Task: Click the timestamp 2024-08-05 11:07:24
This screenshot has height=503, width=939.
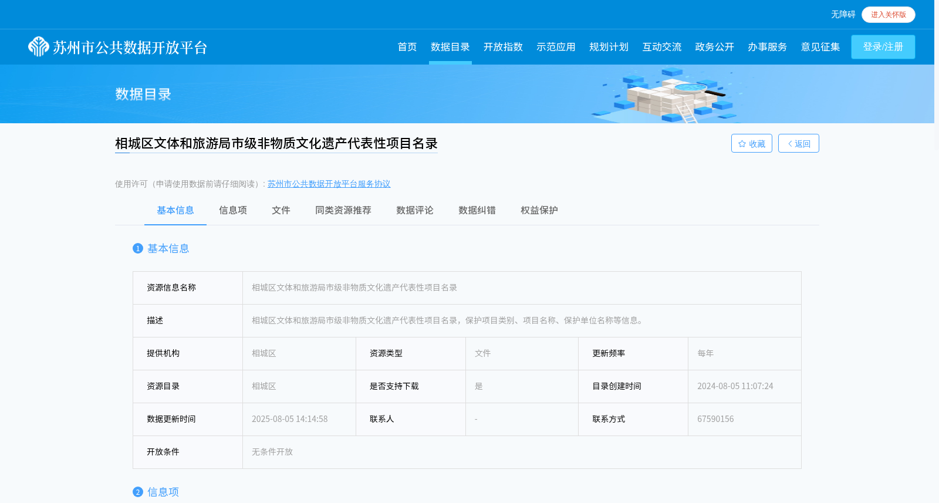Action: click(x=735, y=386)
